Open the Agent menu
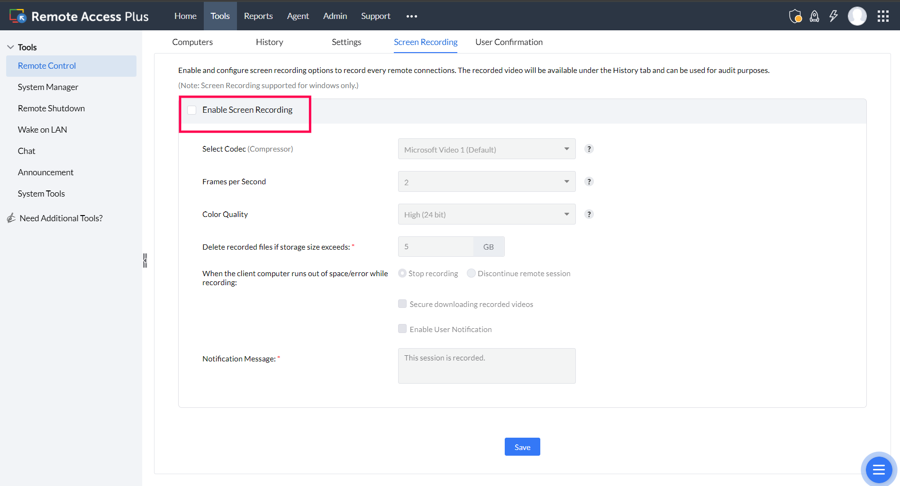Screen dimensions: 900x486 click(x=298, y=16)
